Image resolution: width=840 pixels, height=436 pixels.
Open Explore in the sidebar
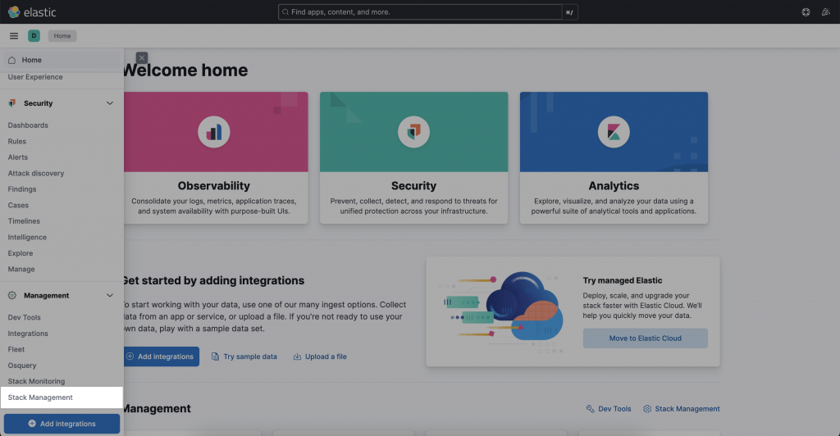[21, 253]
